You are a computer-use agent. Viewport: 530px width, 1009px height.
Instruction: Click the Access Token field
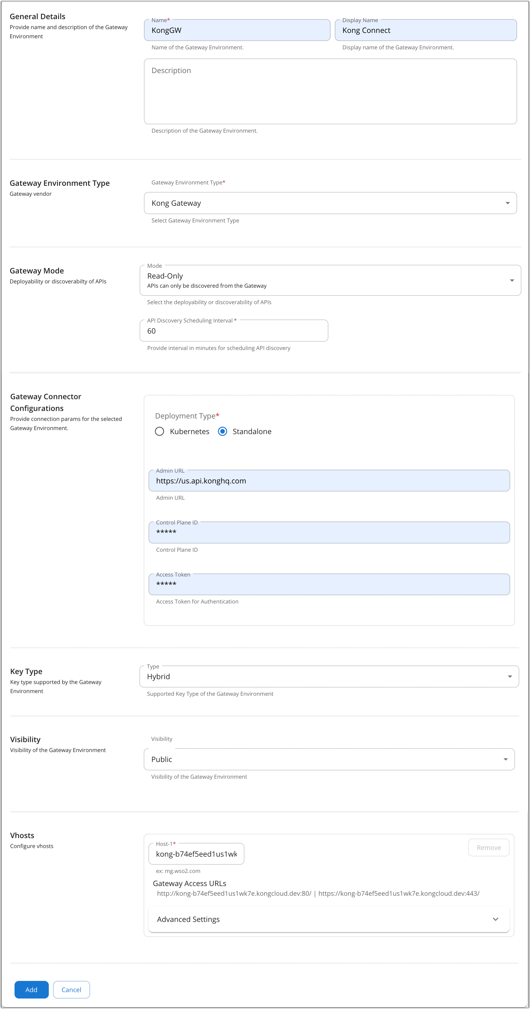(329, 584)
